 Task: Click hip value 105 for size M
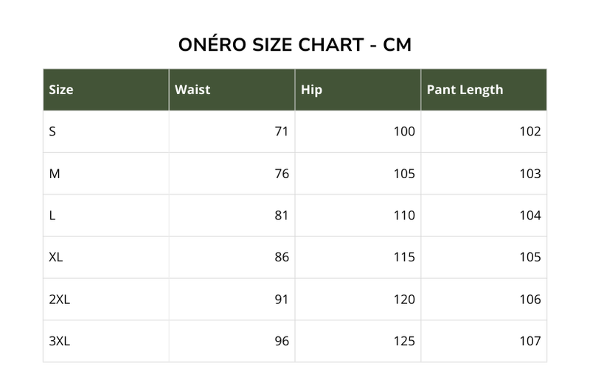click(403, 174)
